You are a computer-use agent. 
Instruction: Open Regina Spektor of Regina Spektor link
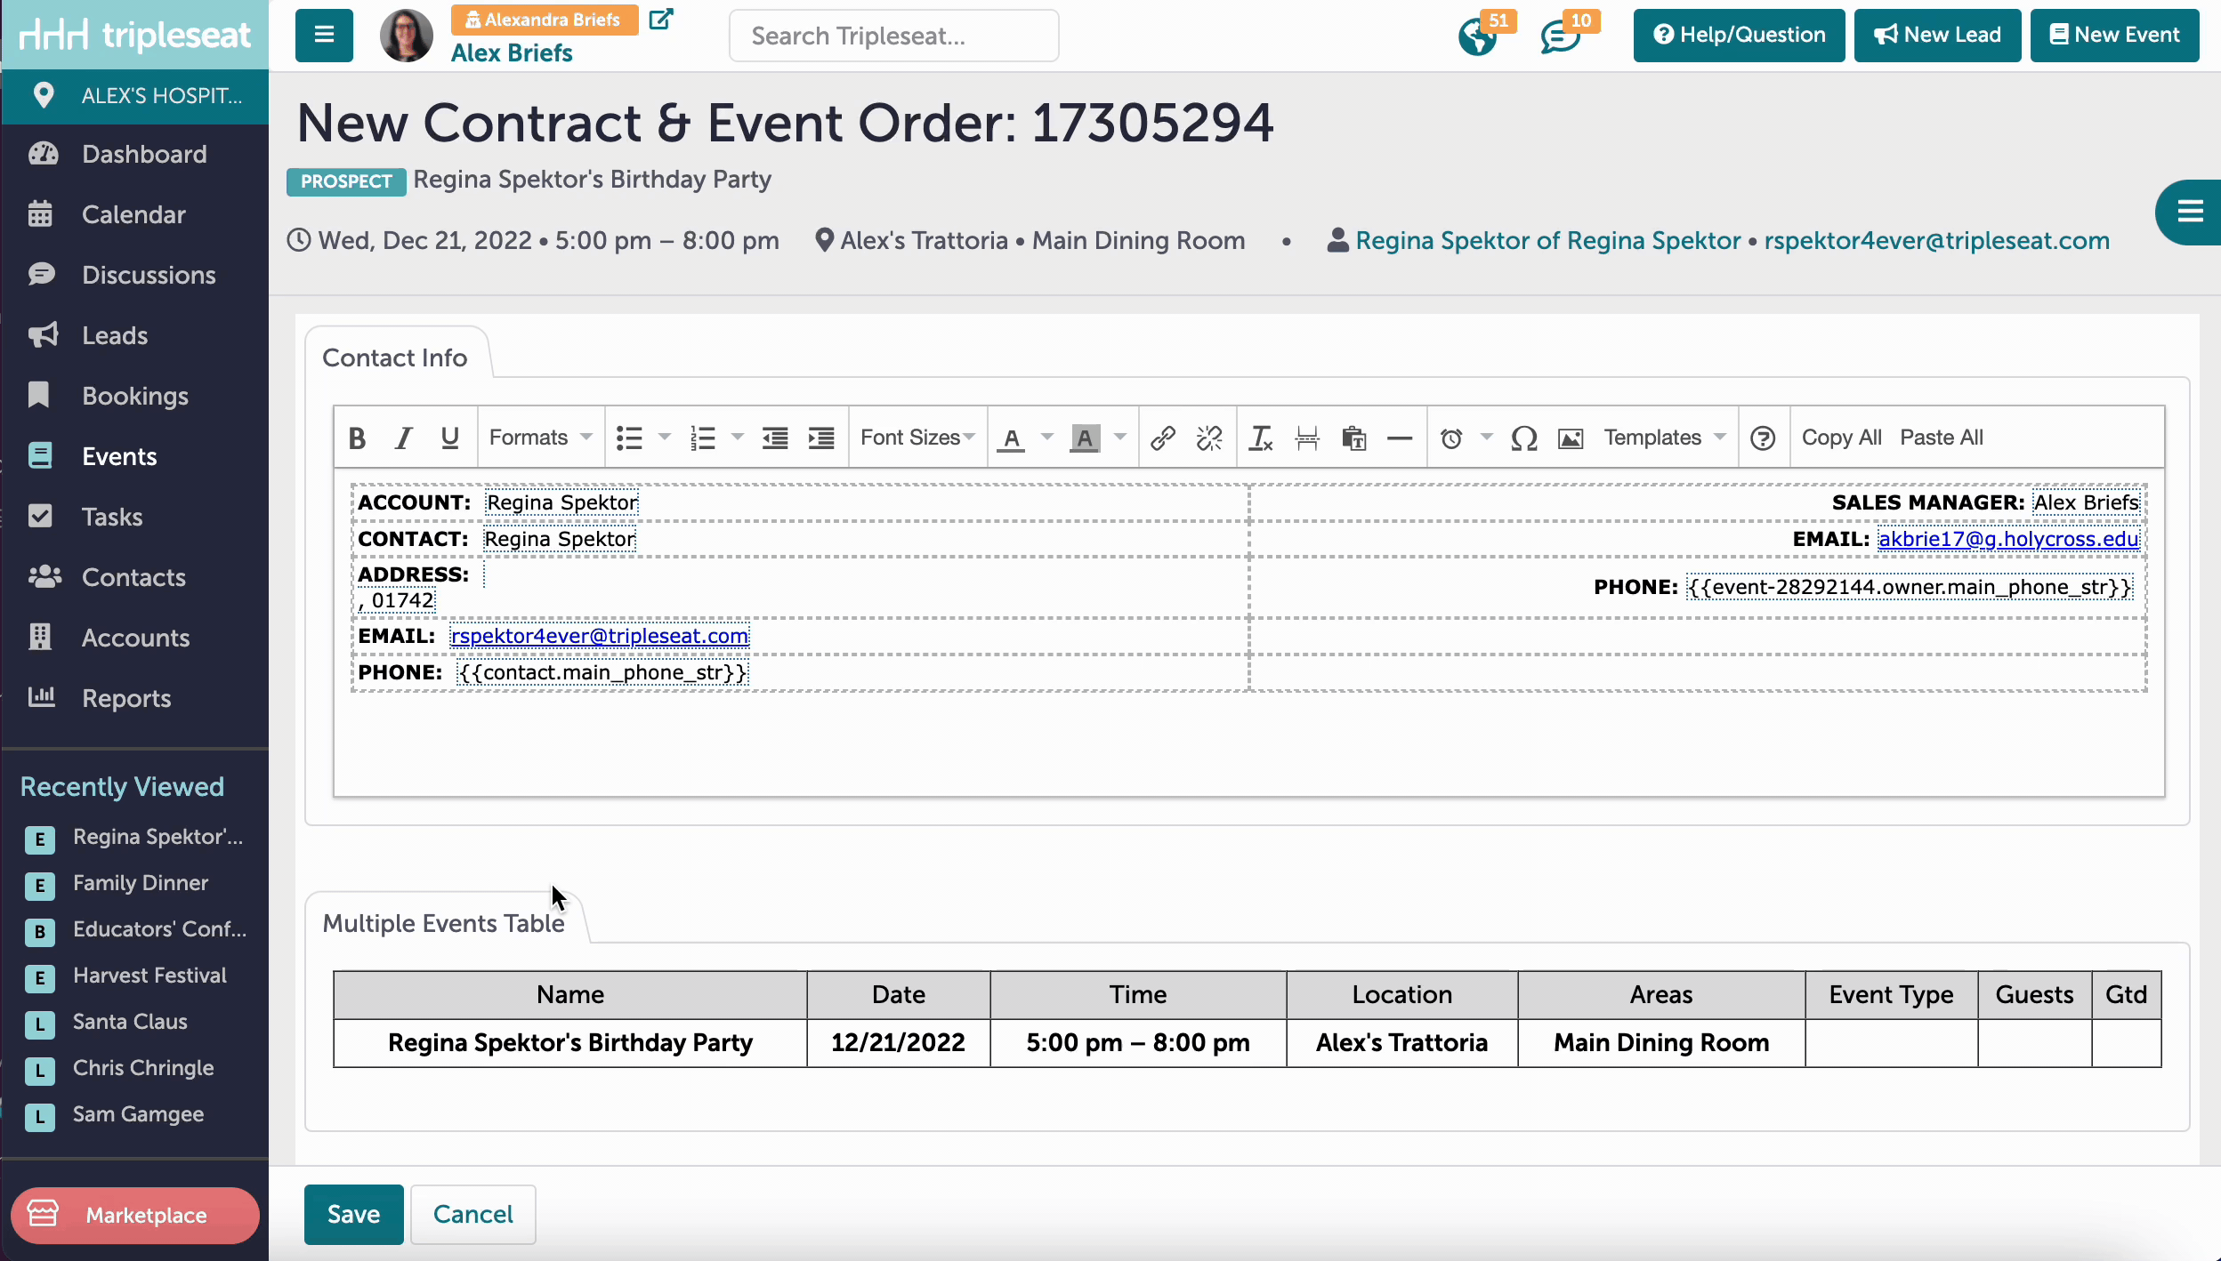tap(1547, 240)
